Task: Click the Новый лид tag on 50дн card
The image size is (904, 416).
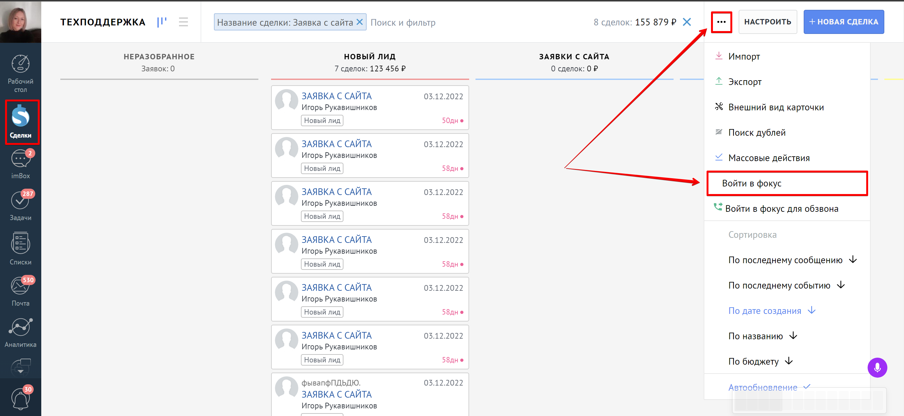Action: coord(322,120)
